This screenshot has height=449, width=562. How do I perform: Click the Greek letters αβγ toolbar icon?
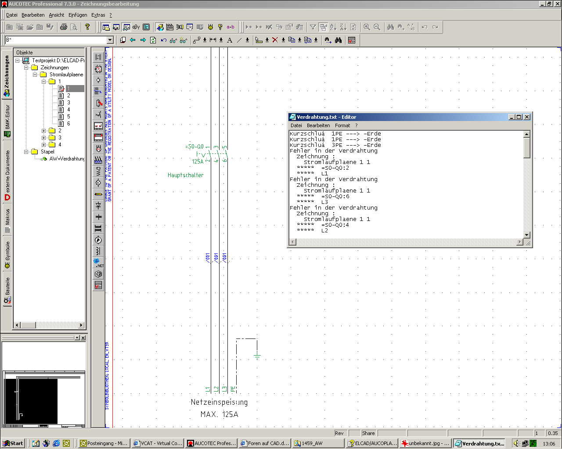[137, 27]
